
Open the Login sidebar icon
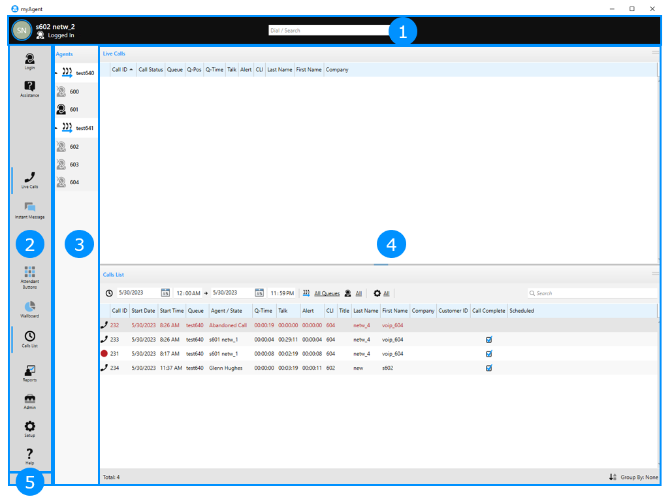tap(29, 61)
